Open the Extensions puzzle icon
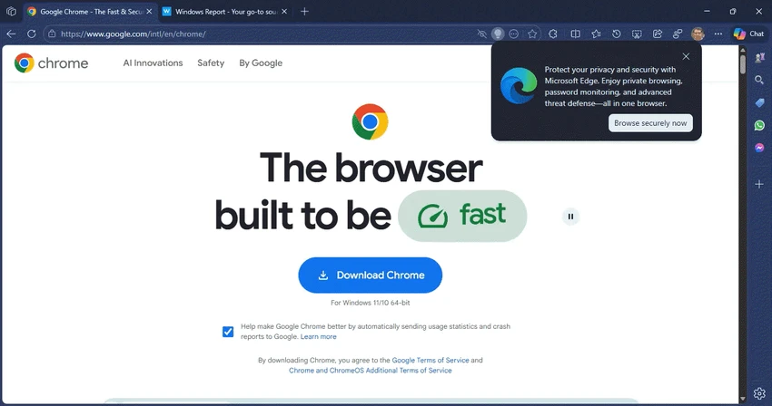The image size is (772, 406). 553,34
